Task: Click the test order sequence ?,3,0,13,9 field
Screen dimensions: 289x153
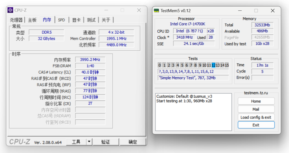Action: click(x=193, y=72)
